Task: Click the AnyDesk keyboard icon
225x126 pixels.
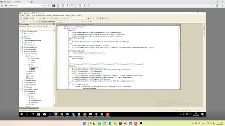Action: [71, 6]
